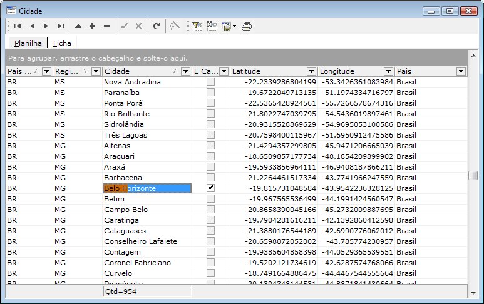Check capital checkbox for Ponta Porã

pos(210,103)
